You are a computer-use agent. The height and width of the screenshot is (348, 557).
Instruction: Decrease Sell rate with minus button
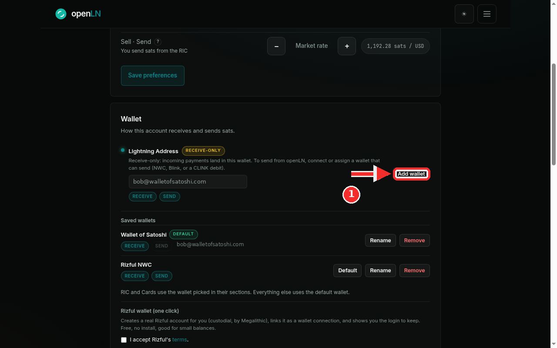coord(276,46)
